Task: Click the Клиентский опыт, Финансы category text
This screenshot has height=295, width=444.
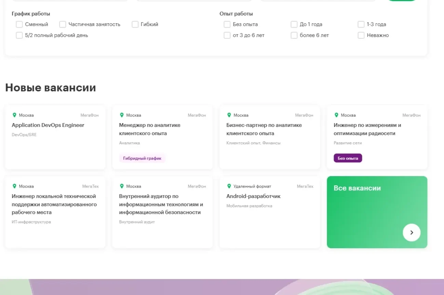Action: (x=253, y=143)
